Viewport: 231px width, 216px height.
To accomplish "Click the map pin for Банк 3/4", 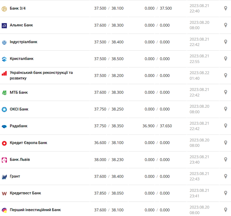I will coord(226,8).
